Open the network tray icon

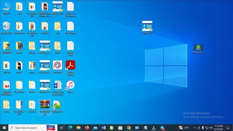coord(207,128)
